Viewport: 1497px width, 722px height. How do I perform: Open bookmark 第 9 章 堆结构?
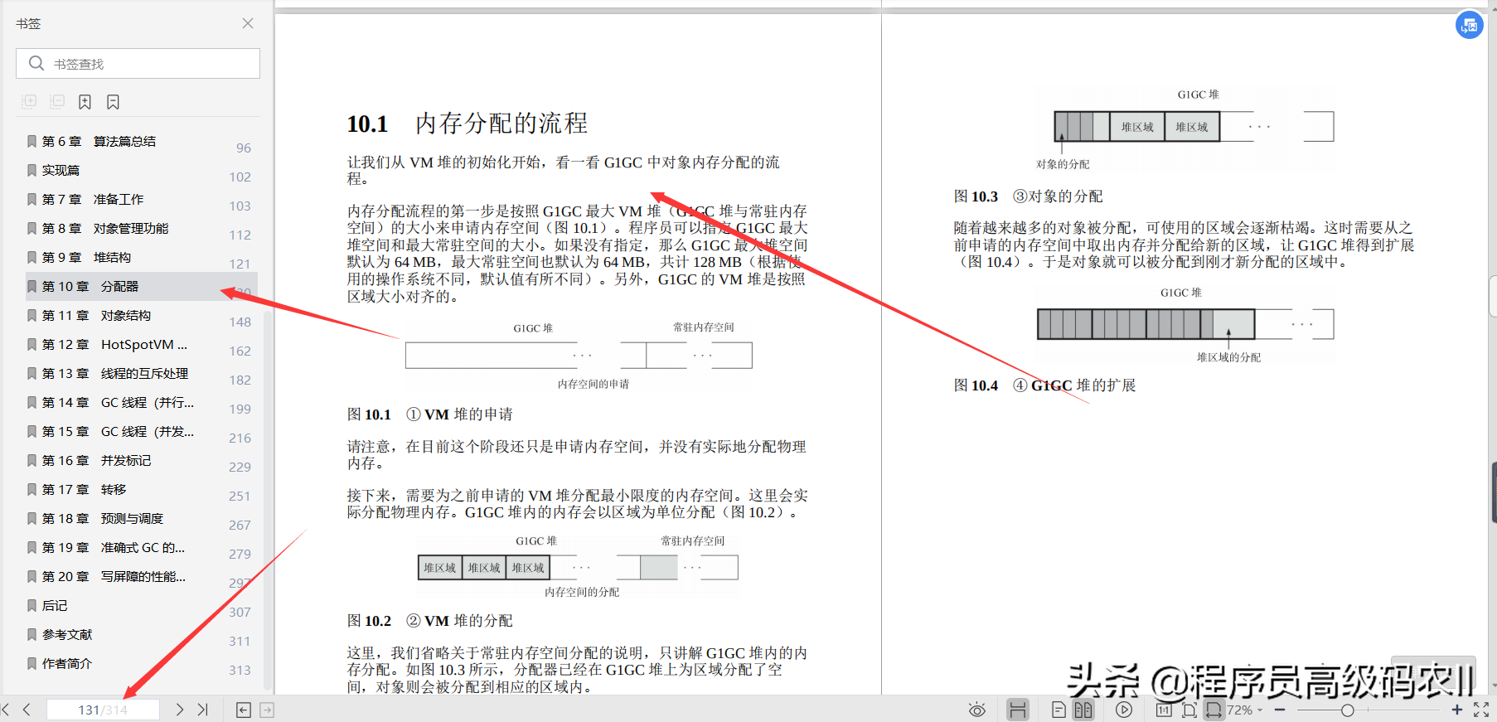tap(87, 258)
